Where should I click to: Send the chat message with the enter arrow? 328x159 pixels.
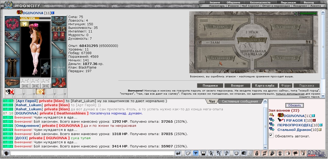pyautogui.click(x=178, y=153)
